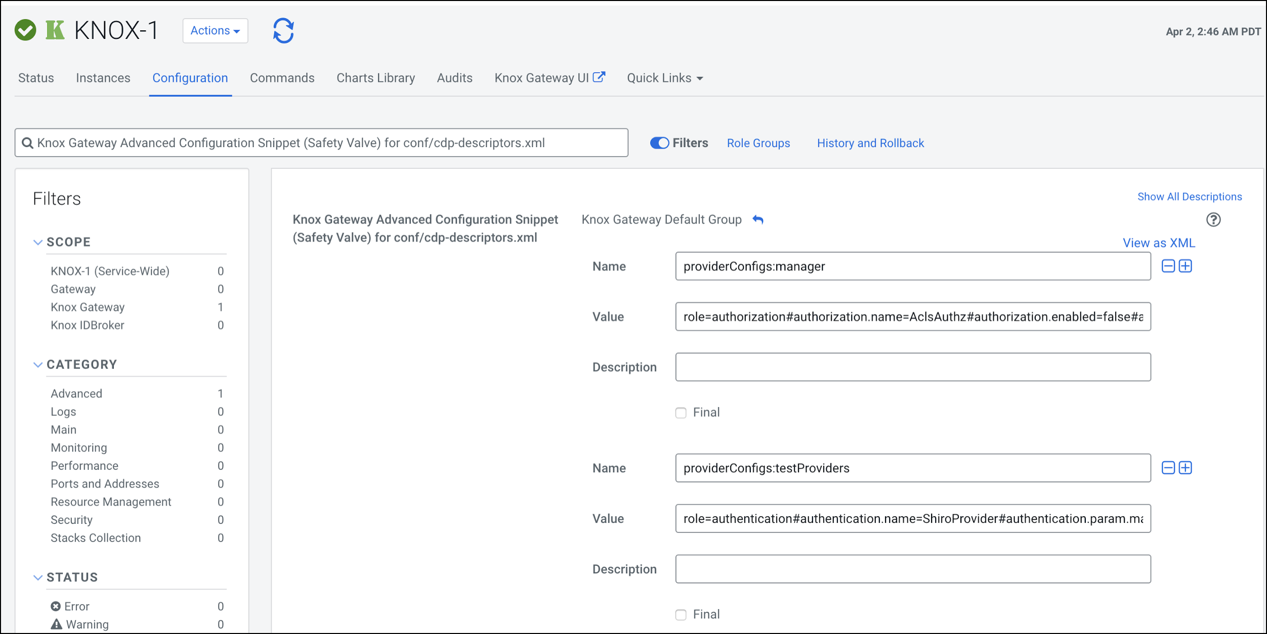Click the green health status checkmark icon
The image size is (1267, 634).
[25, 30]
